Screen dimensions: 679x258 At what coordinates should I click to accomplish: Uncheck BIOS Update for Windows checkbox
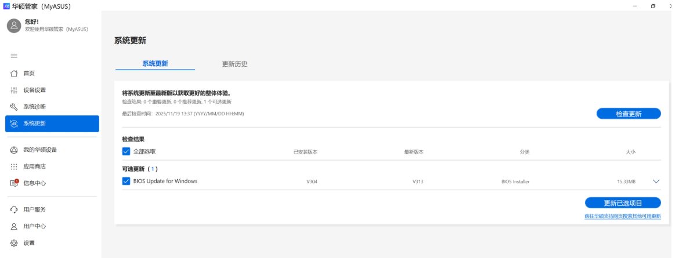(x=126, y=181)
